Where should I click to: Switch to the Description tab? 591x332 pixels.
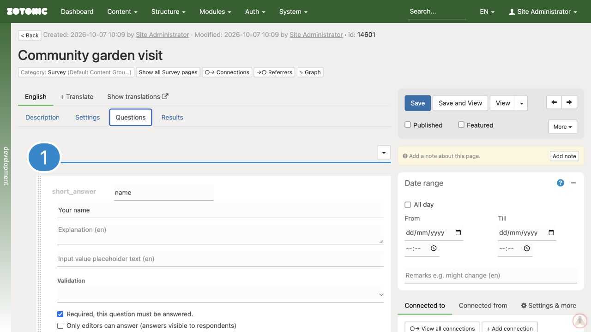point(42,117)
